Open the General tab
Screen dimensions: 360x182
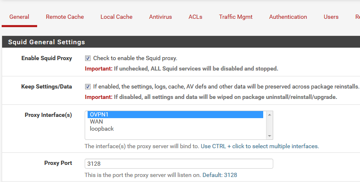pos(19,17)
